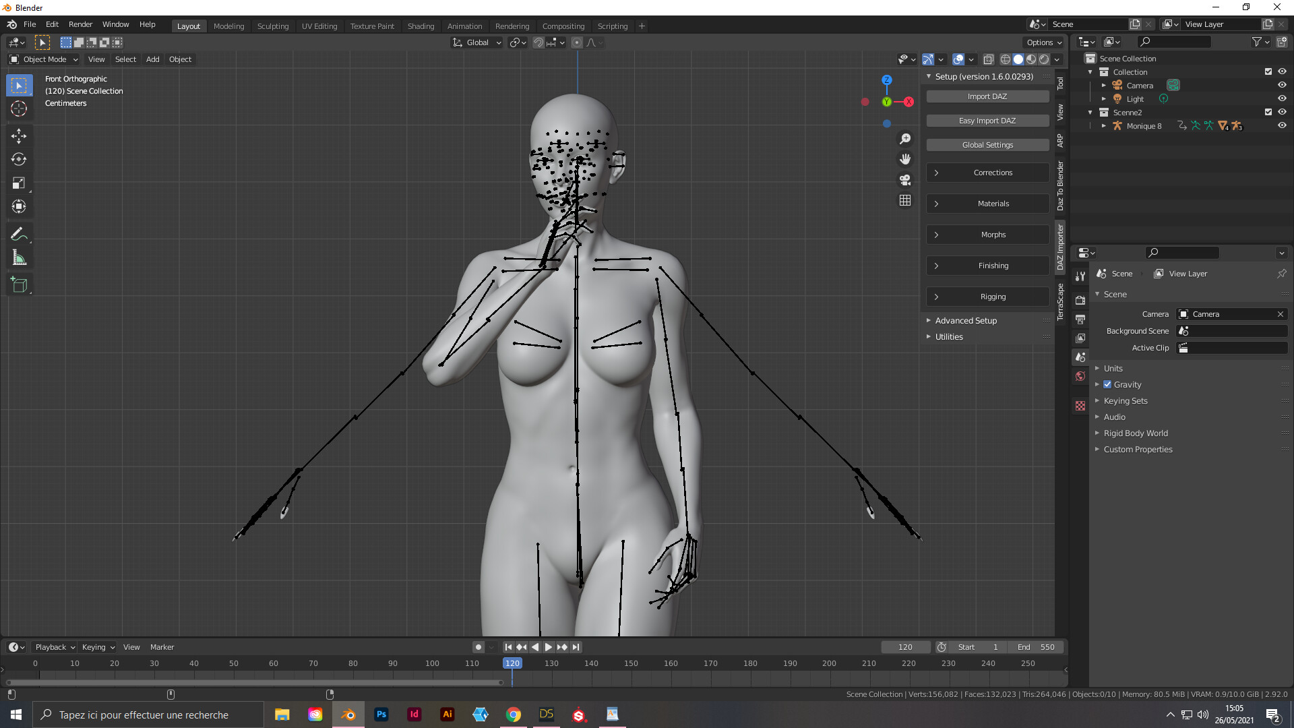The height and width of the screenshot is (728, 1294).
Task: Open the Object Mode dropdown
Action: pyautogui.click(x=44, y=59)
